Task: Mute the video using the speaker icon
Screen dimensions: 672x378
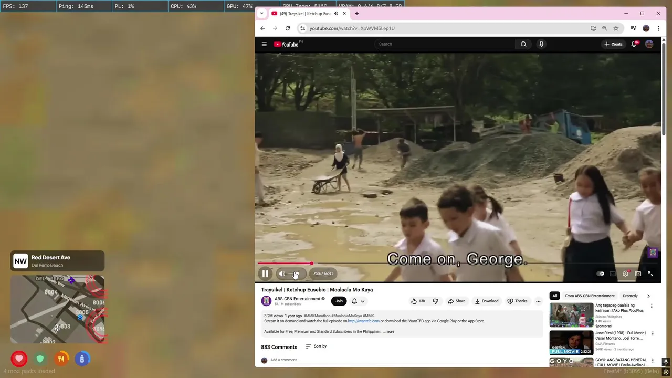Action: [x=282, y=274]
